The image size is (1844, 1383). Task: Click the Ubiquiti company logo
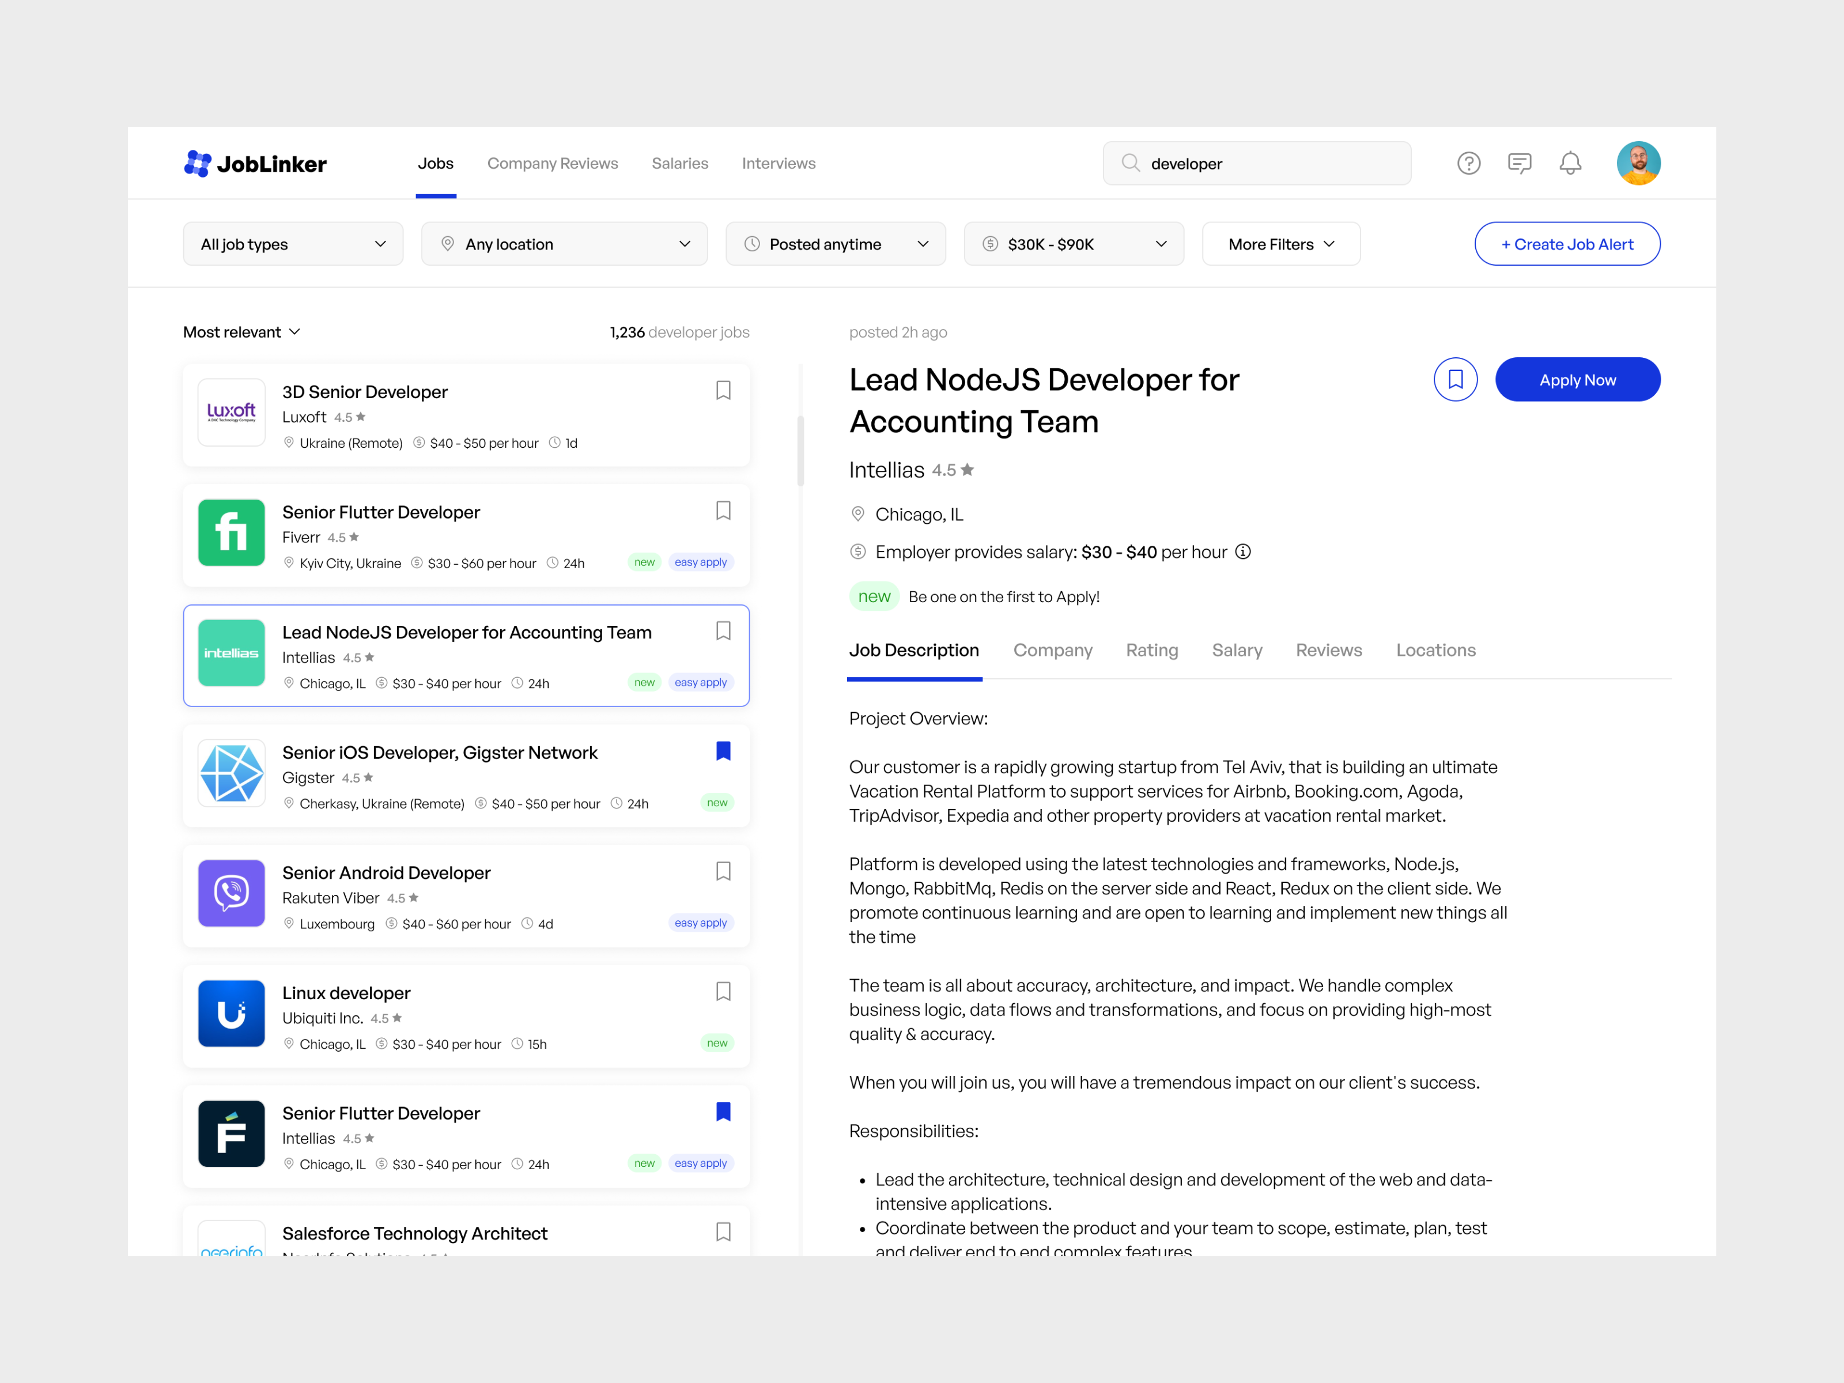232,1013
